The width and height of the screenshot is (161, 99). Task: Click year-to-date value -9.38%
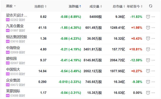pyautogui.click(x=137, y=82)
